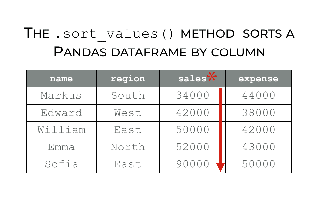The width and height of the screenshot is (317, 198).
Task: Select the region column header
Action: coord(128,79)
